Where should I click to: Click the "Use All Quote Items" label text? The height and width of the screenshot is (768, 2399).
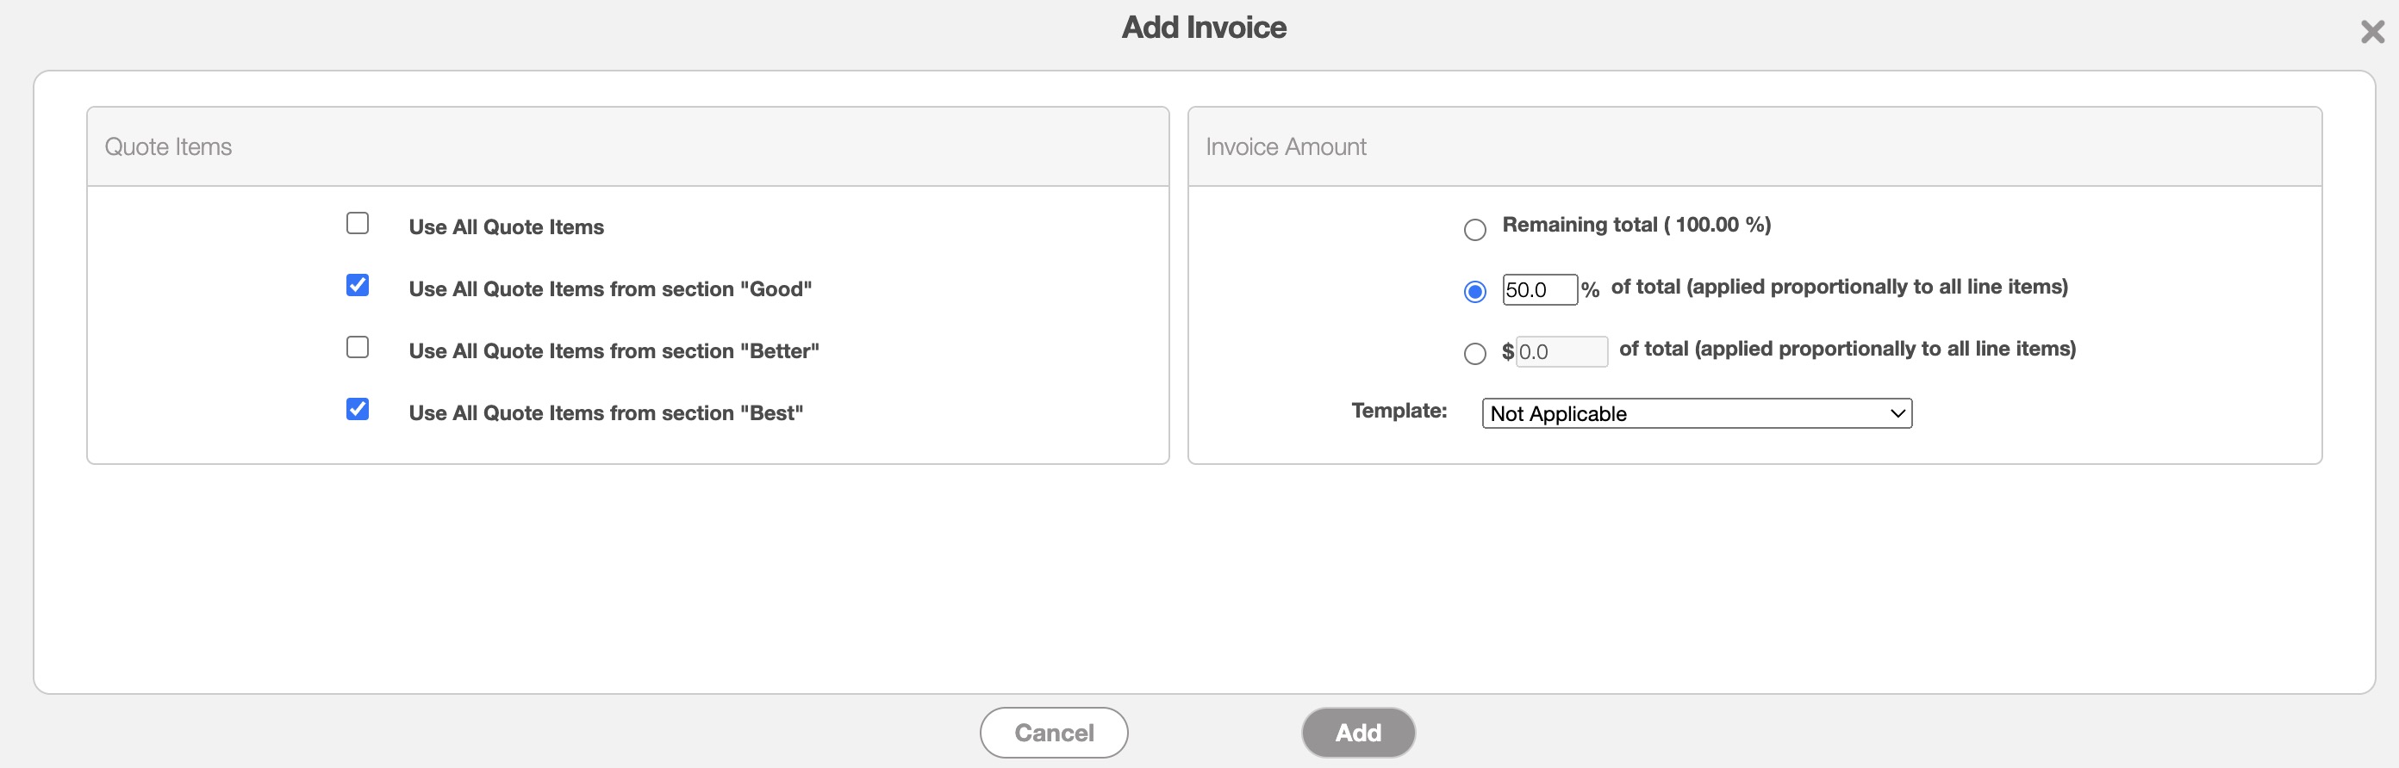pos(506,227)
